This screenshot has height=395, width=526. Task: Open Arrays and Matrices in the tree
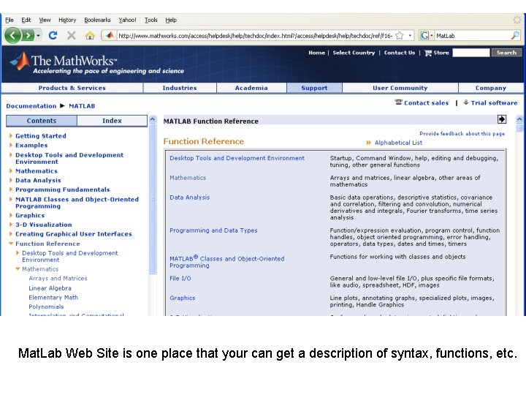tap(58, 279)
